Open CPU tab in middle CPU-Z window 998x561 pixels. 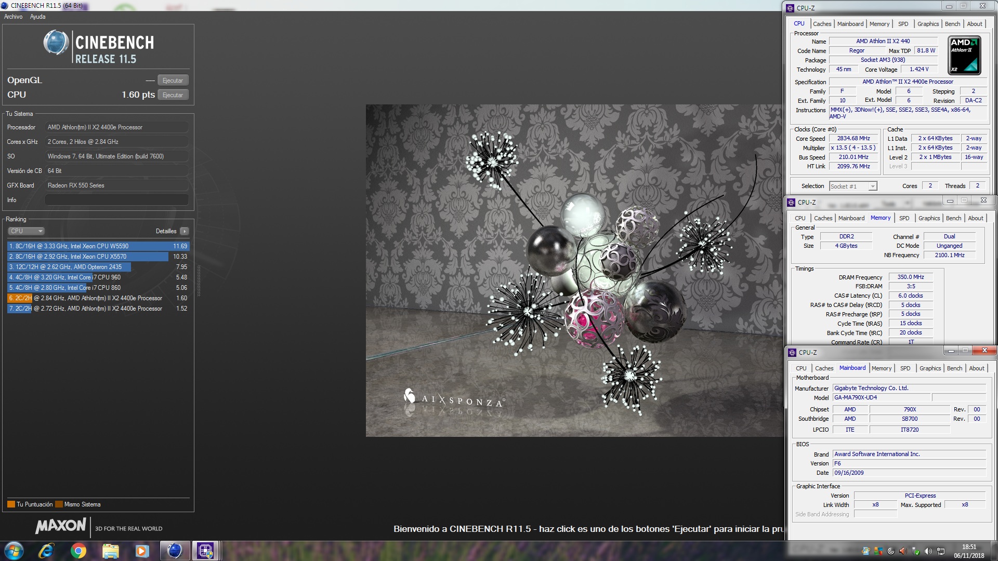click(800, 218)
